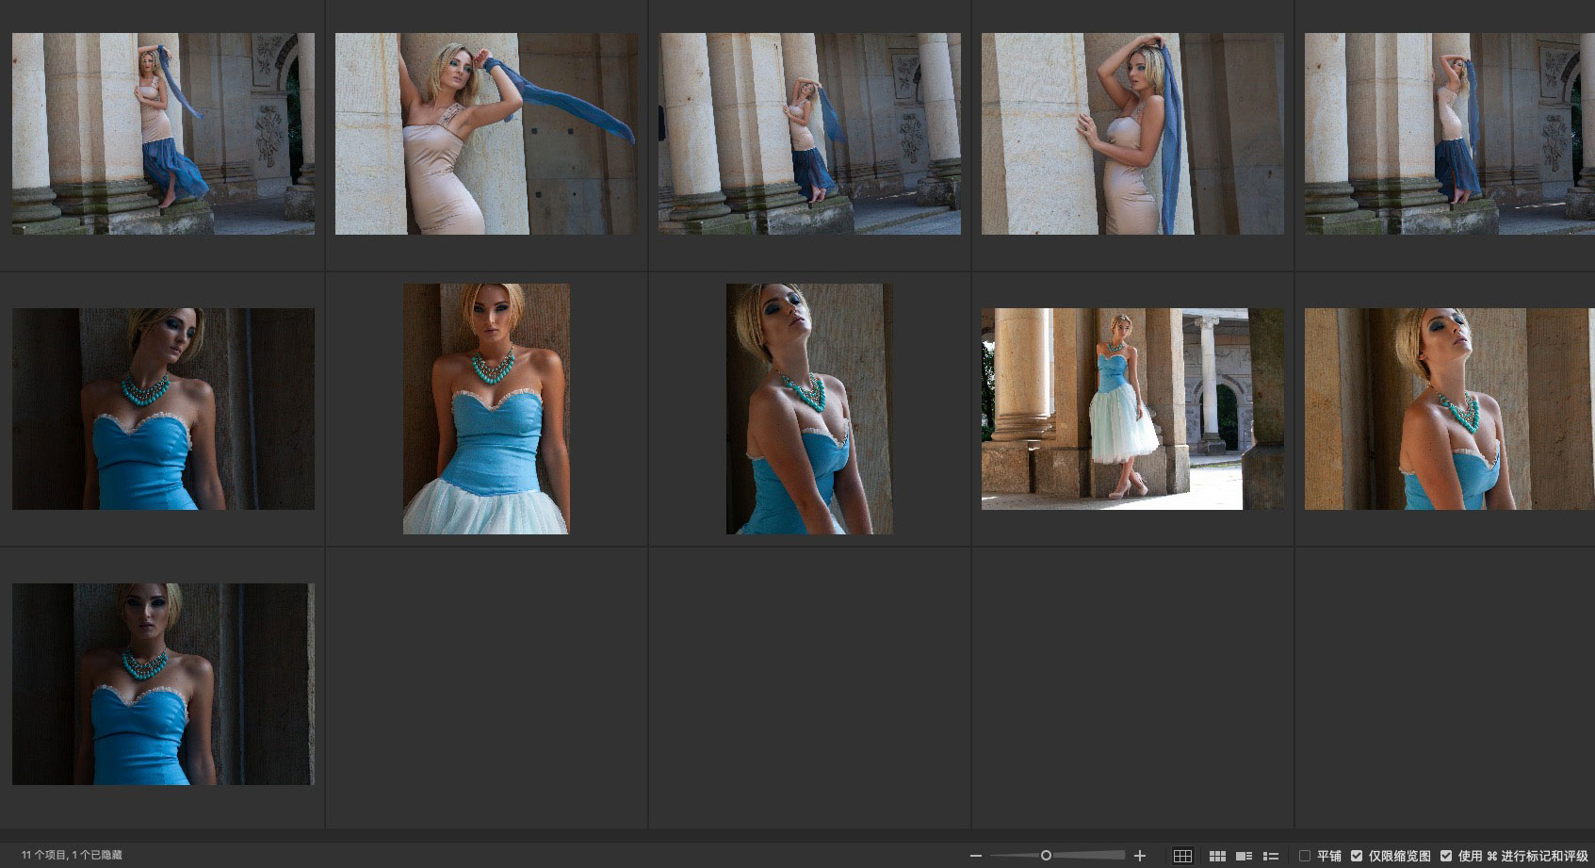Click the minus icon to shrink thumbnails

(x=976, y=856)
